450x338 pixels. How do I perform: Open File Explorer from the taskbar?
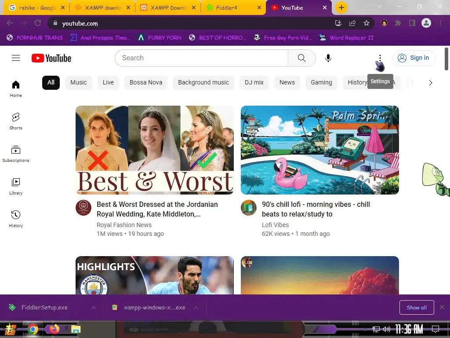[x=76, y=329]
